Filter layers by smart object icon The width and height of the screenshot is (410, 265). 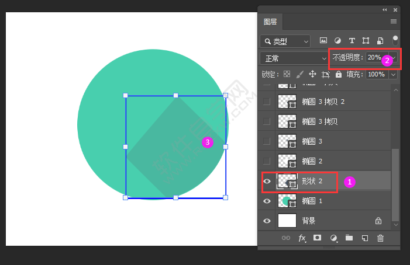coord(380,41)
